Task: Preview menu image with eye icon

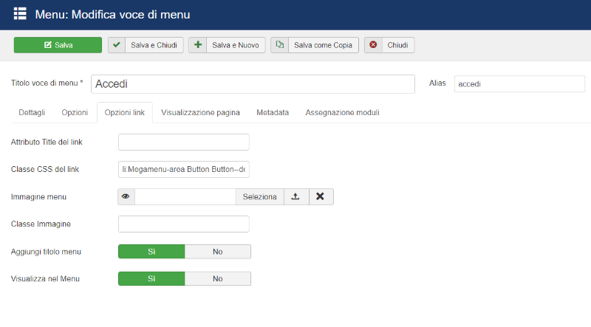Action: pyautogui.click(x=126, y=196)
